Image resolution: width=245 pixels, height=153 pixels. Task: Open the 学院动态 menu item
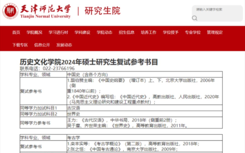(104, 32)
